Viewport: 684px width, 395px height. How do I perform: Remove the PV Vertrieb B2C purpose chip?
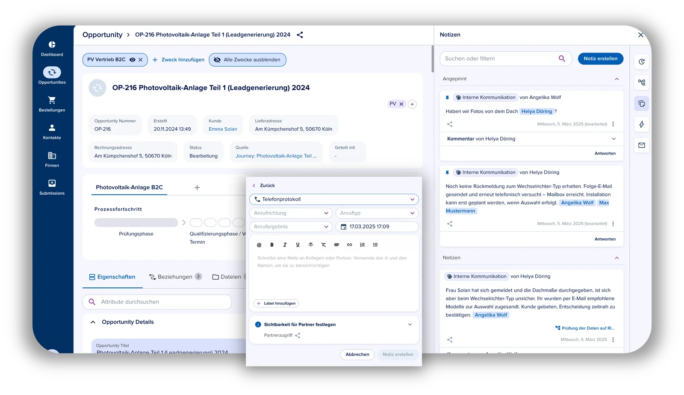141,60
